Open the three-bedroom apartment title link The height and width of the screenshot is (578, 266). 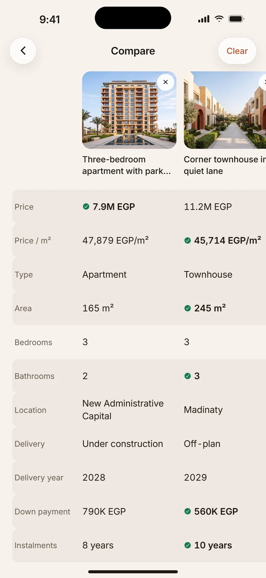point(127,165)
